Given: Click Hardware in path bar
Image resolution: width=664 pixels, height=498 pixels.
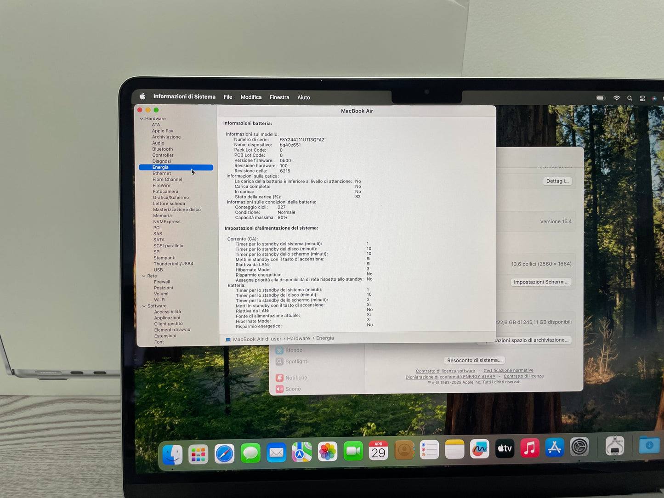Looking at the screenshot, I should tap(298, 339).
